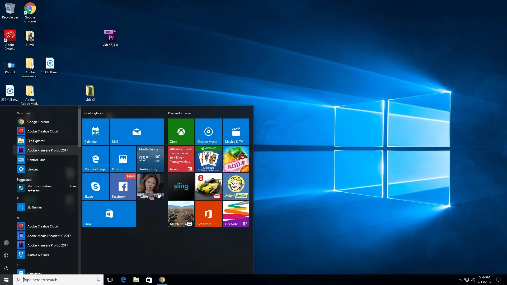Open video2_3-8 Premiere project on desktop
This screenshot has height=285, width=507.
110,38
